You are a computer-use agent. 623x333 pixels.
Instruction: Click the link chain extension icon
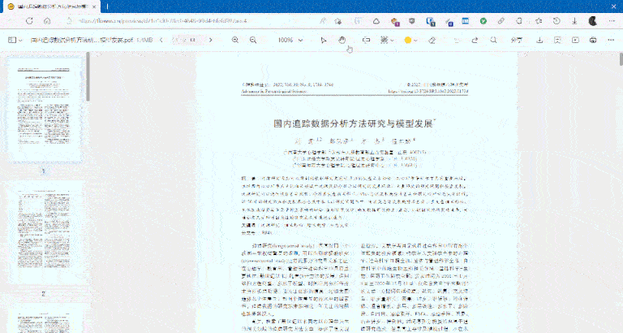[501, 21]
